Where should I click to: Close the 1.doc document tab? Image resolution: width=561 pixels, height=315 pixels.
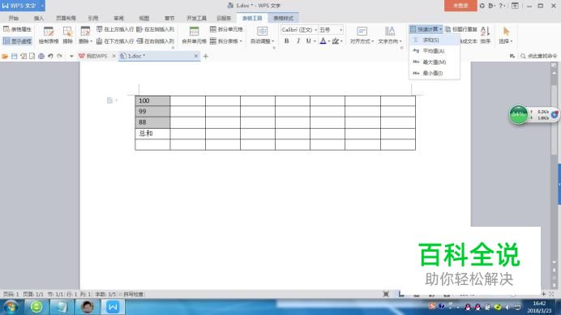coord(195,56)
